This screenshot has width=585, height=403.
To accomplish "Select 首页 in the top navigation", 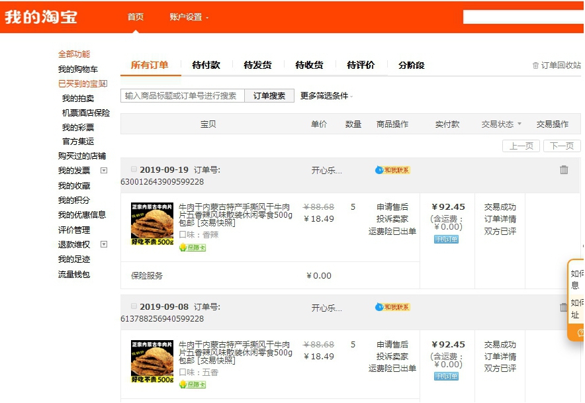I will pos(135,17).
